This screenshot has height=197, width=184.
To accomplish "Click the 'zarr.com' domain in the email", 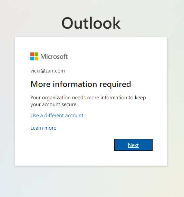I will coord(55,71).
